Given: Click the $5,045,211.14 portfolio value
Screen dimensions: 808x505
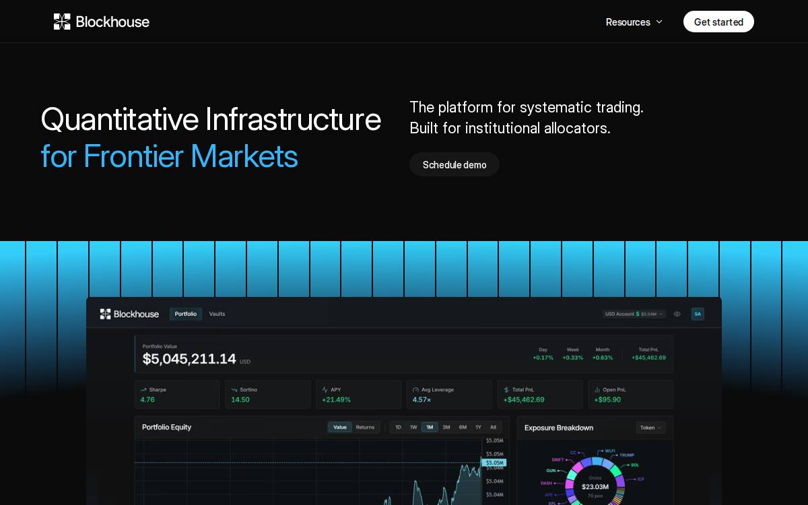Looking at the screenshot, I should 189,359.
